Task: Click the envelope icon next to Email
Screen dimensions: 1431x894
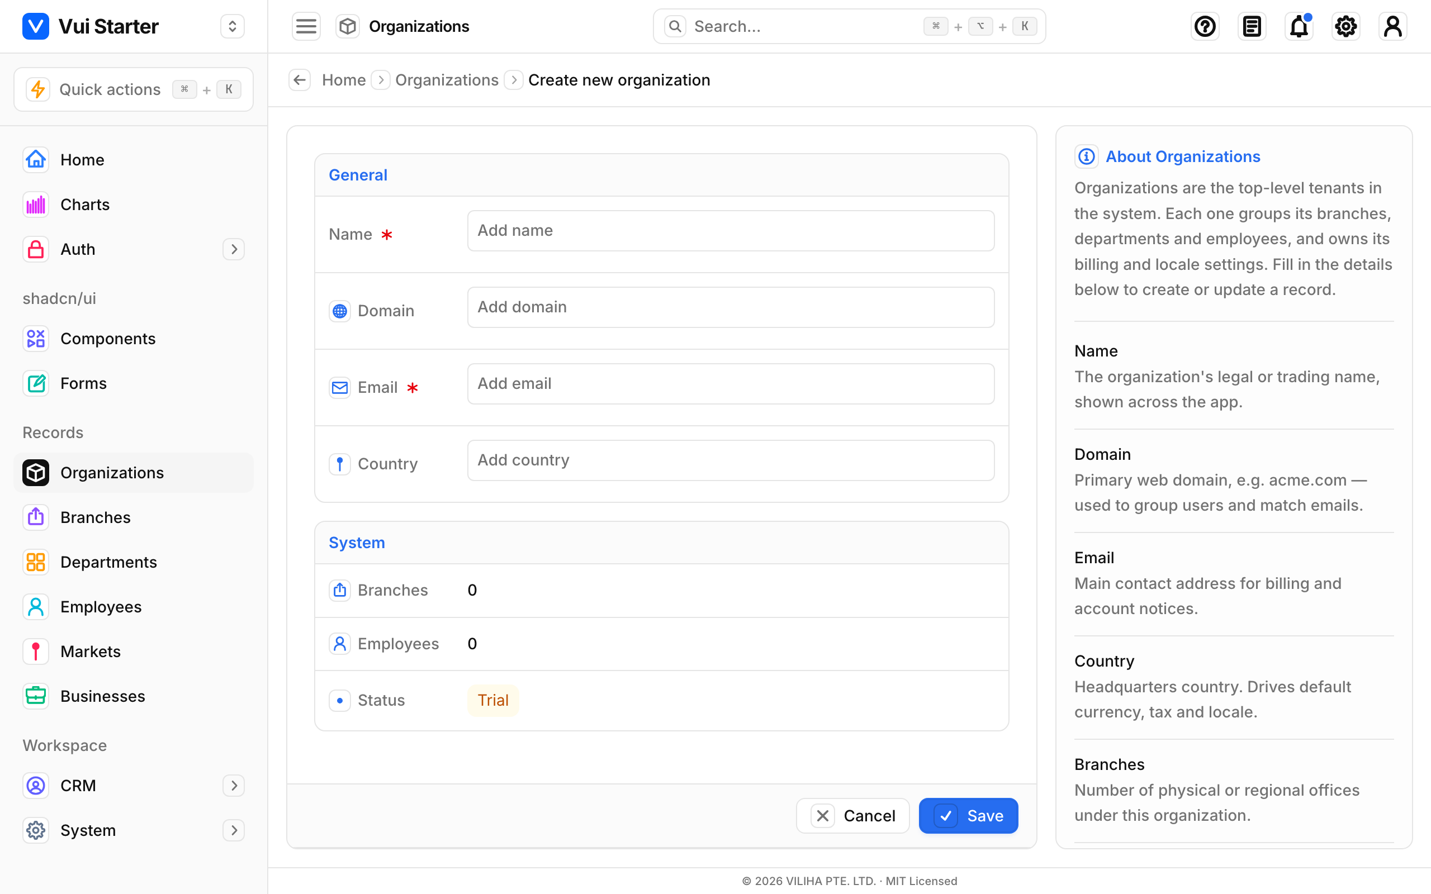Action: [x=339, y=387]
